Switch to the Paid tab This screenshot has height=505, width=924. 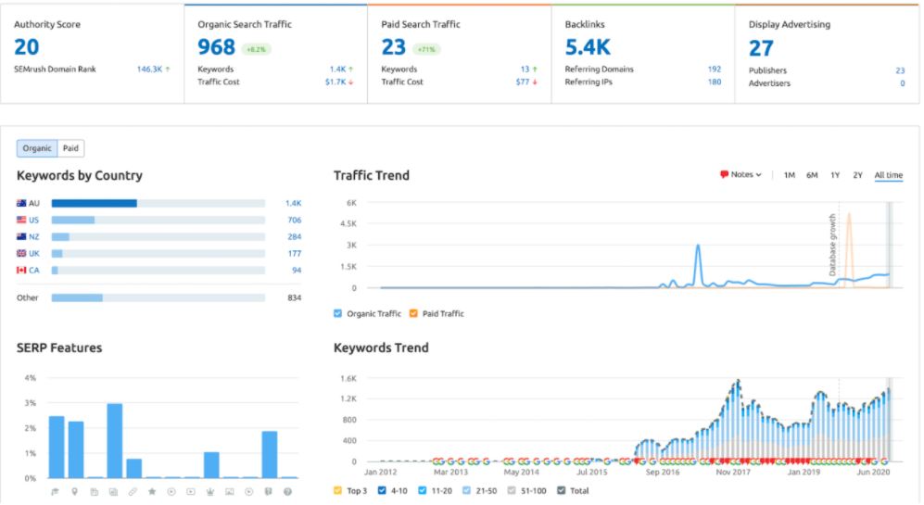[x=70, y=148]
